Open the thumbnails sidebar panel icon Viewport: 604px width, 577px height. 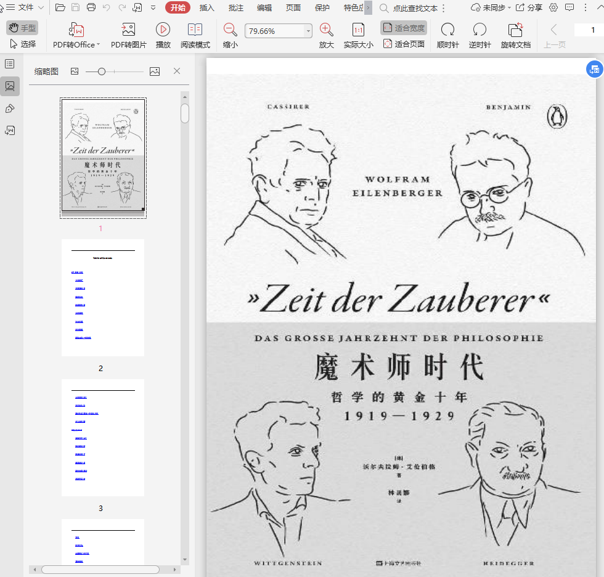click(x=10, y=86)
